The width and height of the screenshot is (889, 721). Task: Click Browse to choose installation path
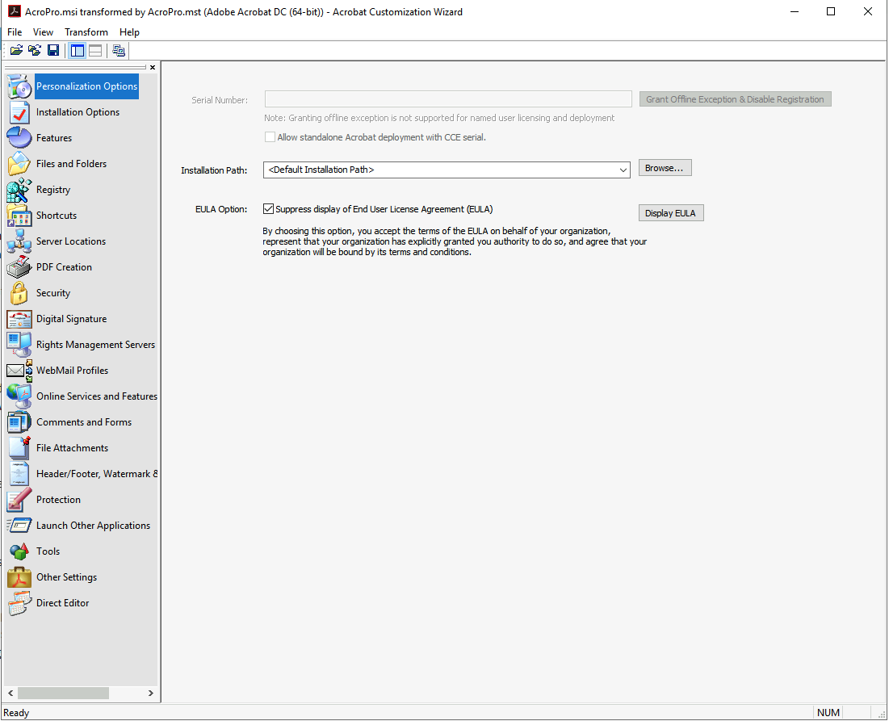[x=664, y=167]
